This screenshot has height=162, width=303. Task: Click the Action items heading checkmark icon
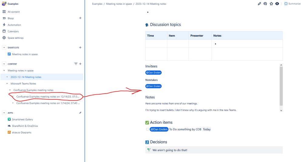click(x=147, y=122)
